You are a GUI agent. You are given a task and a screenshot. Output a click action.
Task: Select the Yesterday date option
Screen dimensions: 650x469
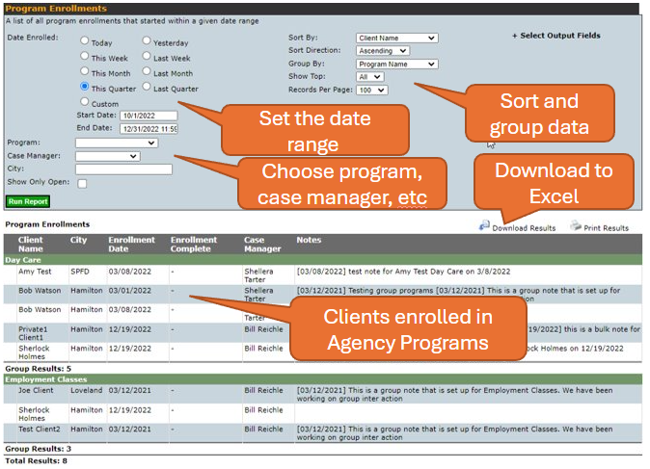click(147, 41)
